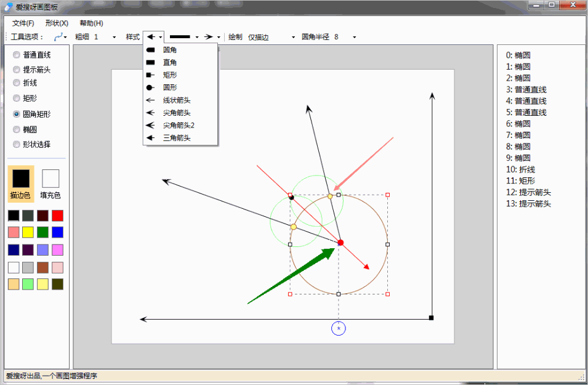This screenshot has width=588, height=385.
Task: Select shape list item 3: 普通直线
Action: pyautogui.click(x=526, y=90)
